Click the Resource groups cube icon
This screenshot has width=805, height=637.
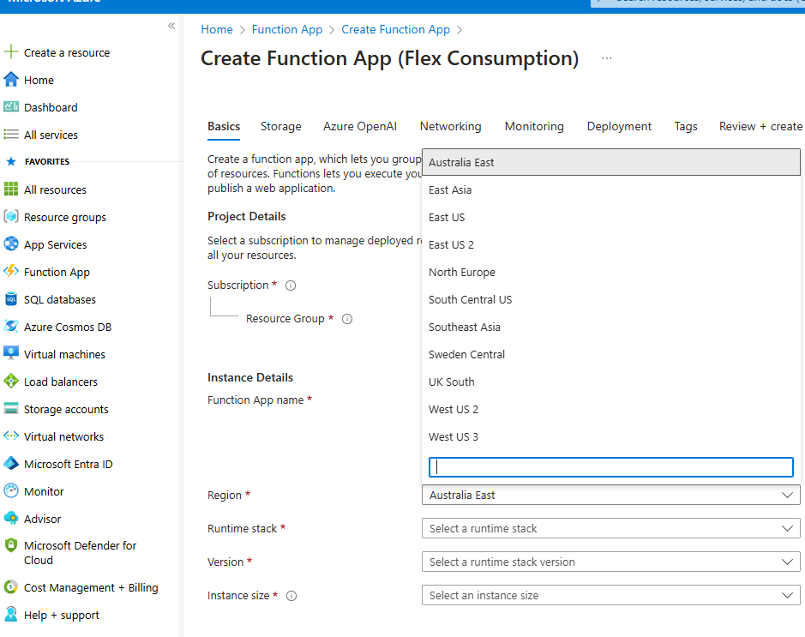coord(11,217)
